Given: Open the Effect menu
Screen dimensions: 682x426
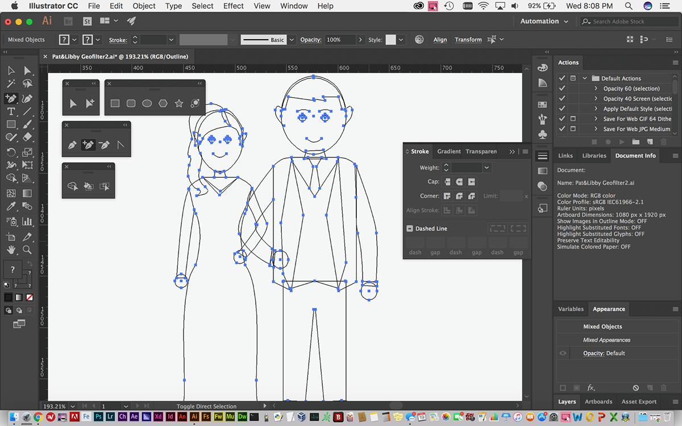Looking at the screenshot, I should point(233,6).
